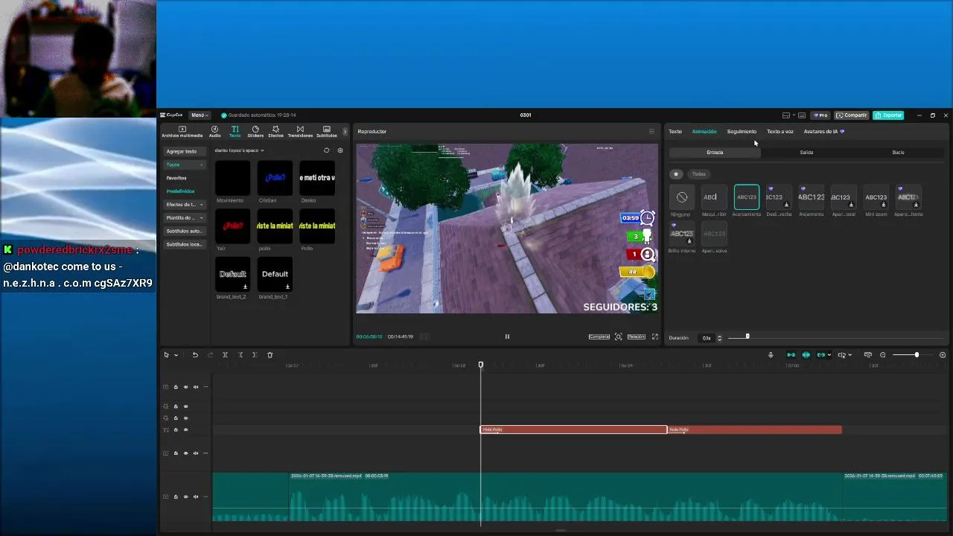The height and width of the screenshot is (536, 953).
Task: Switch to the Texto a voz tab
Action: click(780, 132)
